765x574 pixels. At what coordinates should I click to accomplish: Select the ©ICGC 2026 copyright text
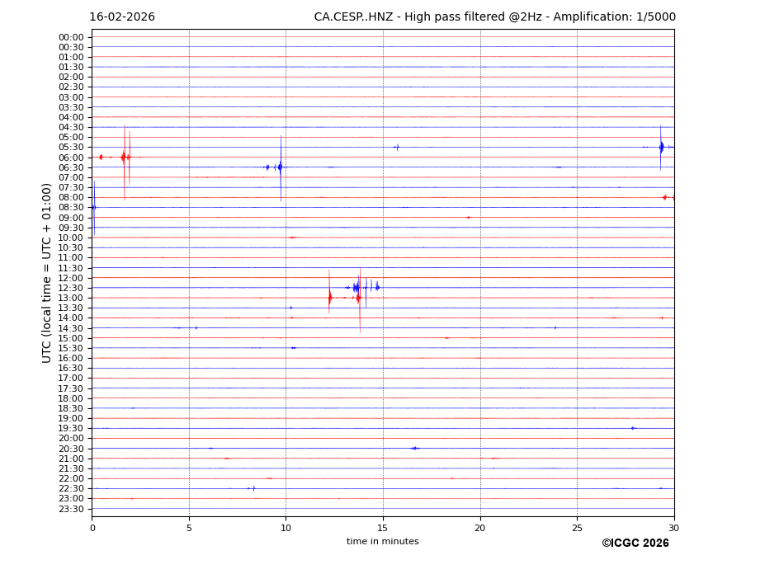(635, 543)
